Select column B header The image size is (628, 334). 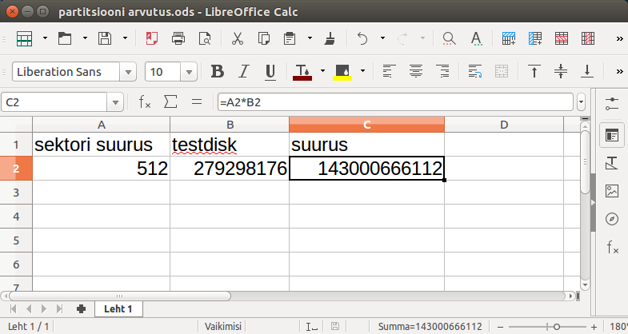pyautogui.click(x=230, y=125)
